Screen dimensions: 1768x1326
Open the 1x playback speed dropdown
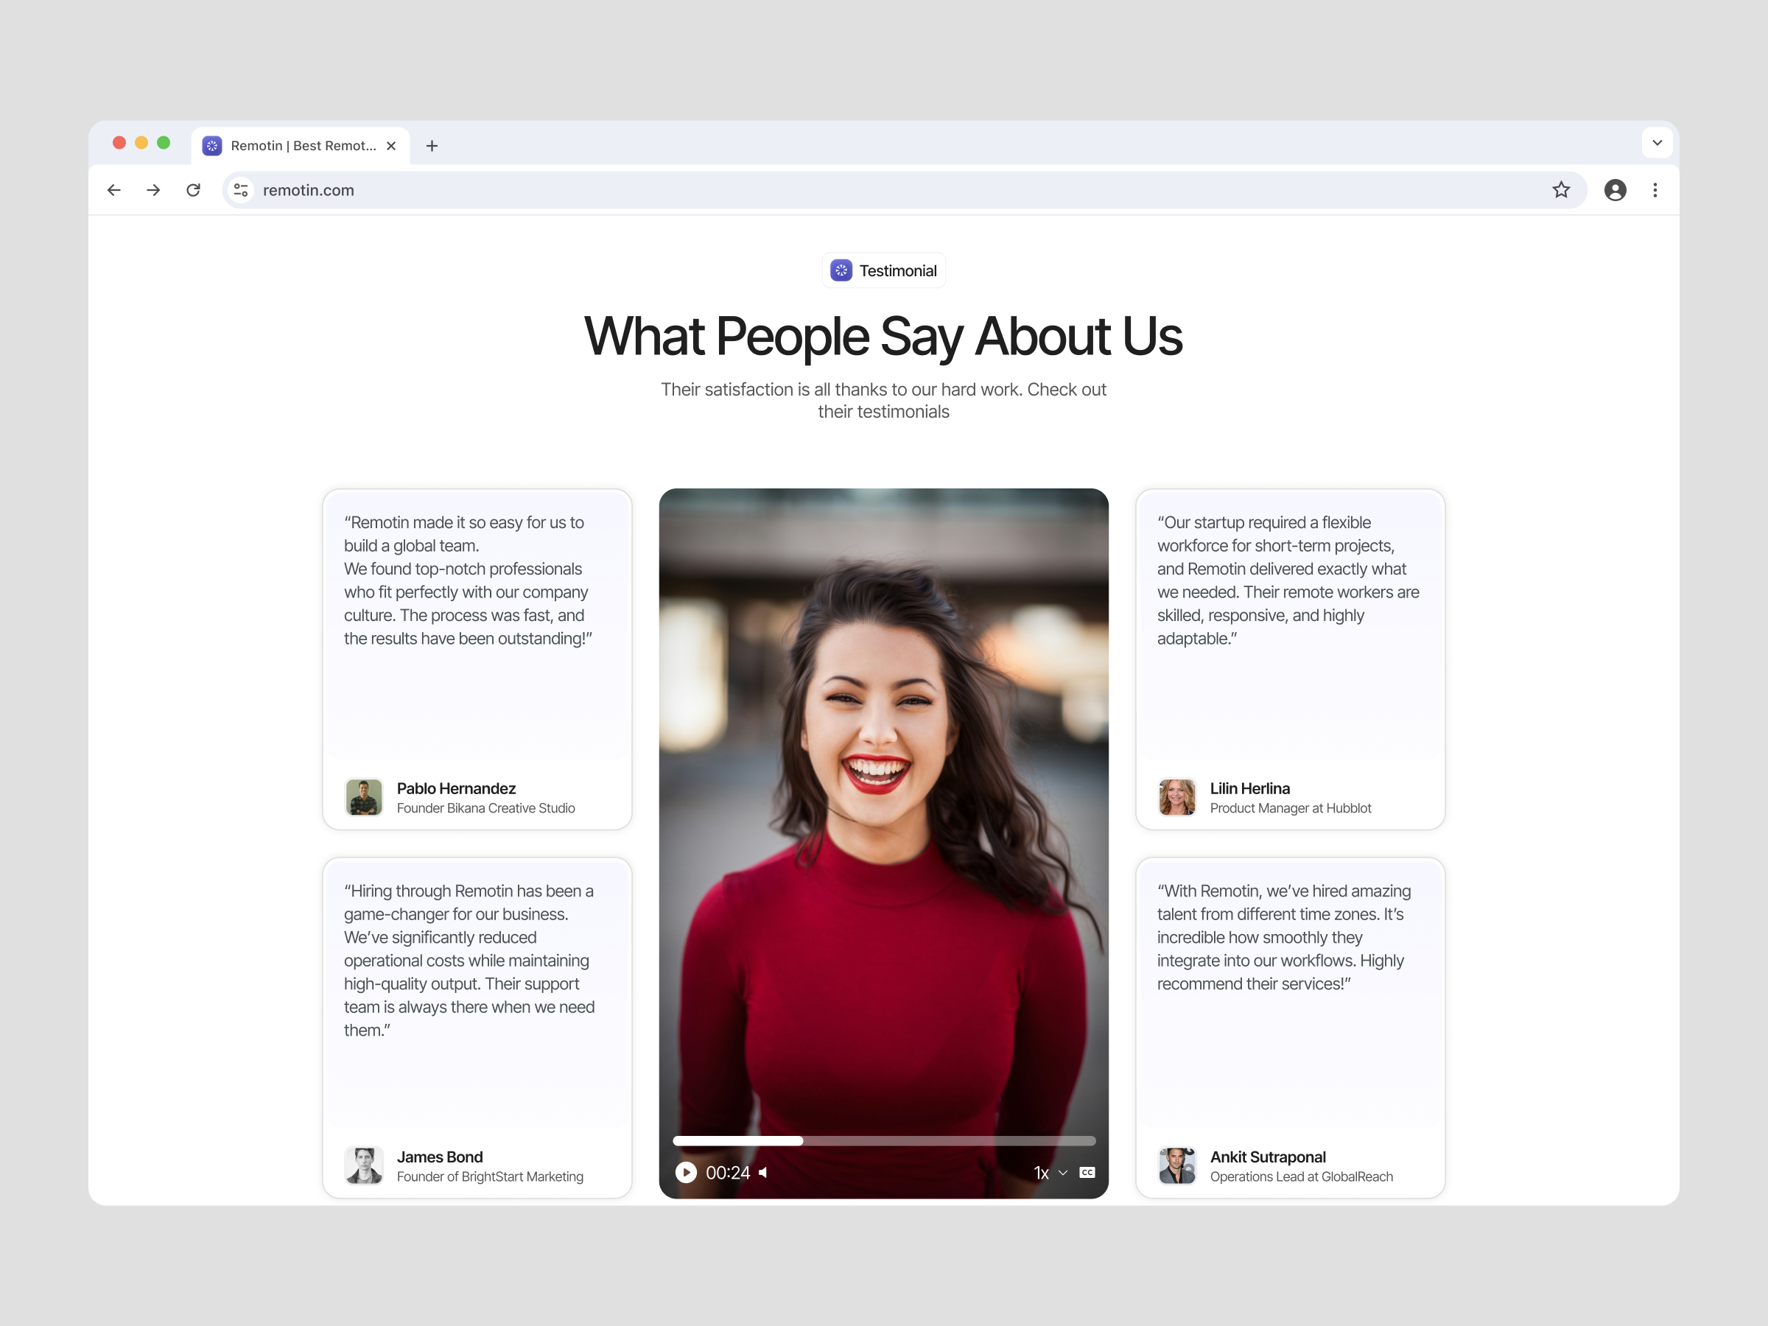pos(1050,1173)
